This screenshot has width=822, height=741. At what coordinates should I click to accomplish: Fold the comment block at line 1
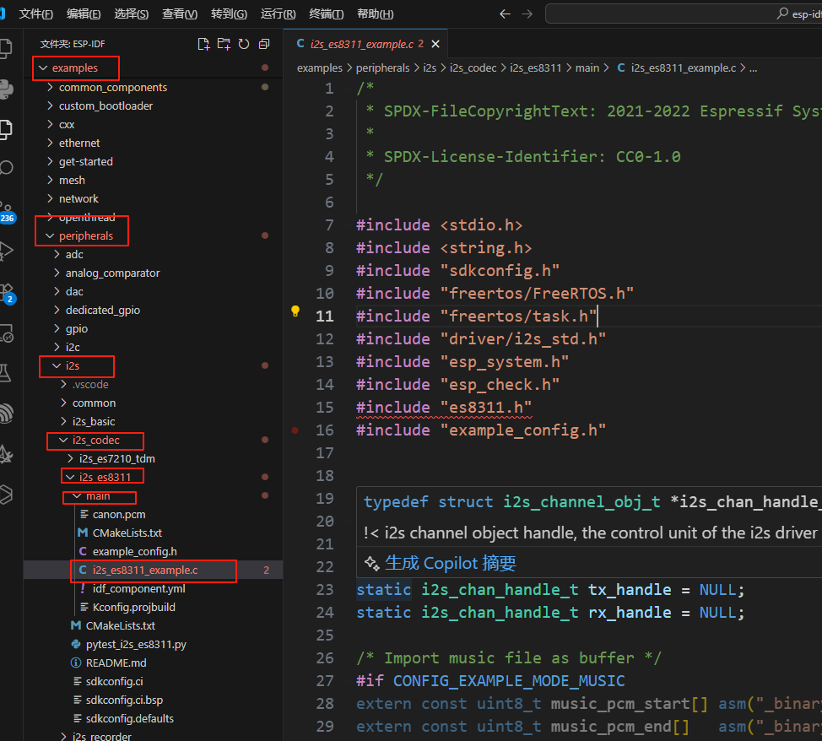[x=347, y=89]
